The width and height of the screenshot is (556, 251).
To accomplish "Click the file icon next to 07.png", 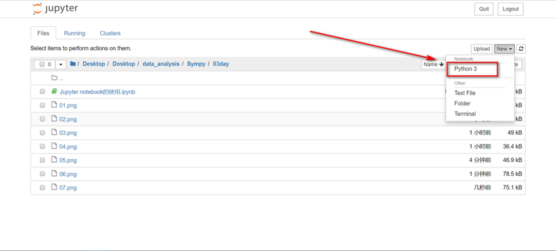I will point(54,188).
